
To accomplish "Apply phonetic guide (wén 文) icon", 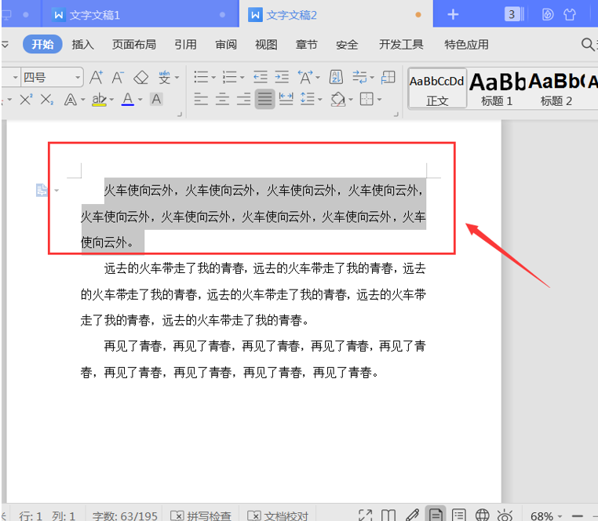I will (x=164, y=78).
